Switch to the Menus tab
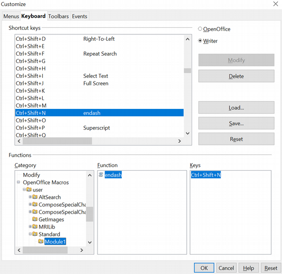This screenshot has height=274, width=282. point(11,16)
